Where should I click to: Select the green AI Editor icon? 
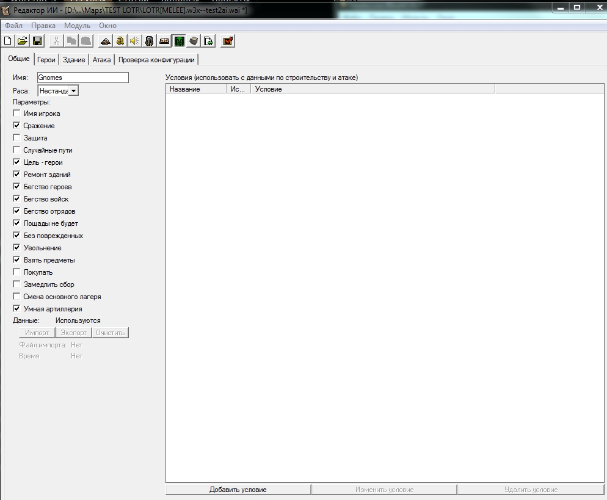[179, 41]
